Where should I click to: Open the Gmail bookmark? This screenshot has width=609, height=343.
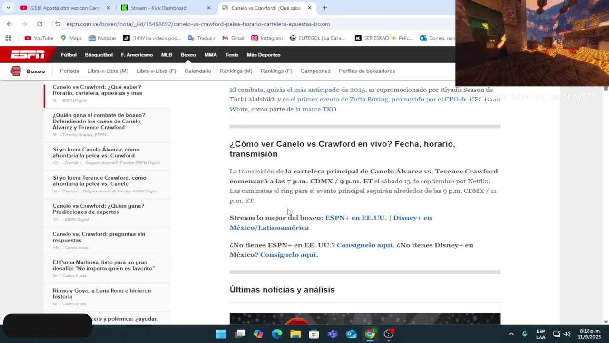(233, 38)
